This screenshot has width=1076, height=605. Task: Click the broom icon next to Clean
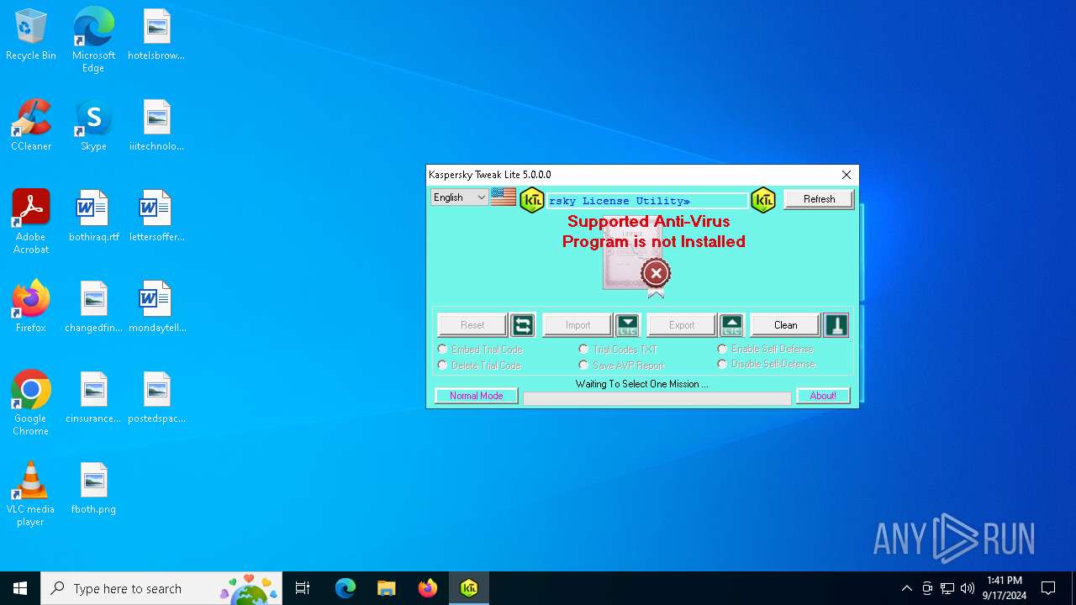coord(836,325)
